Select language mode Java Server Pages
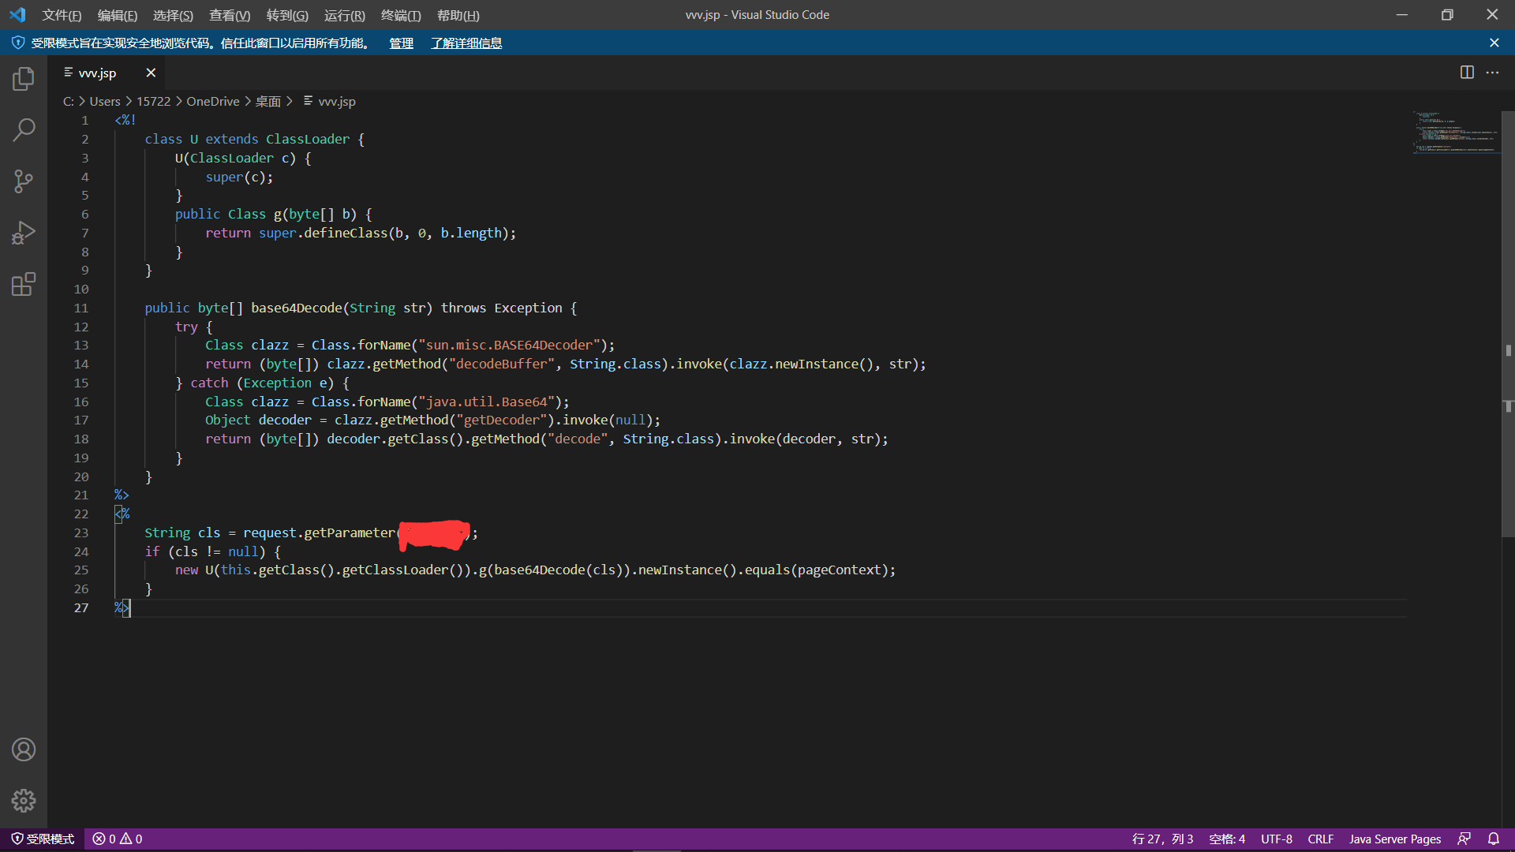1515x852 pixels. pyautogui.click(x=1395, y=839)
